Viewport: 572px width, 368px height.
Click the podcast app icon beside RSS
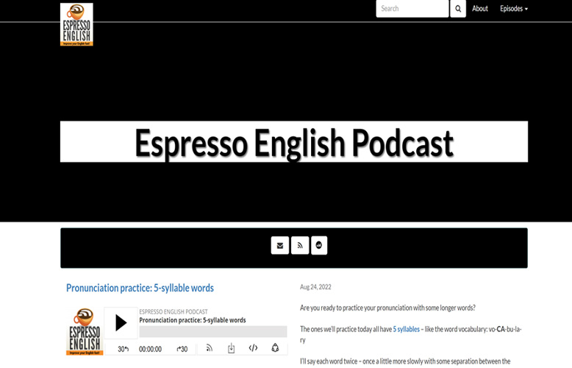[x=319, y=245]
